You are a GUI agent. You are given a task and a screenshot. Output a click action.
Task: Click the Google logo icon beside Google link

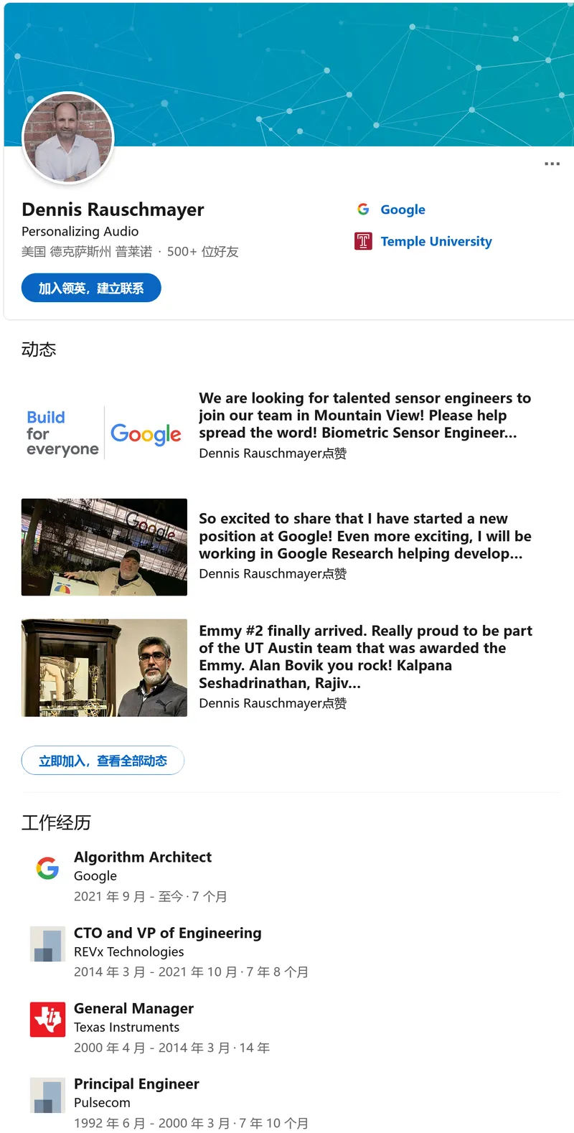tap(363, 209)
